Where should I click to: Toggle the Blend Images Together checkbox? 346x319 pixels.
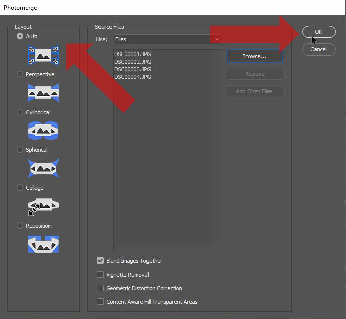pyautogui.click(x=101, y=261)
